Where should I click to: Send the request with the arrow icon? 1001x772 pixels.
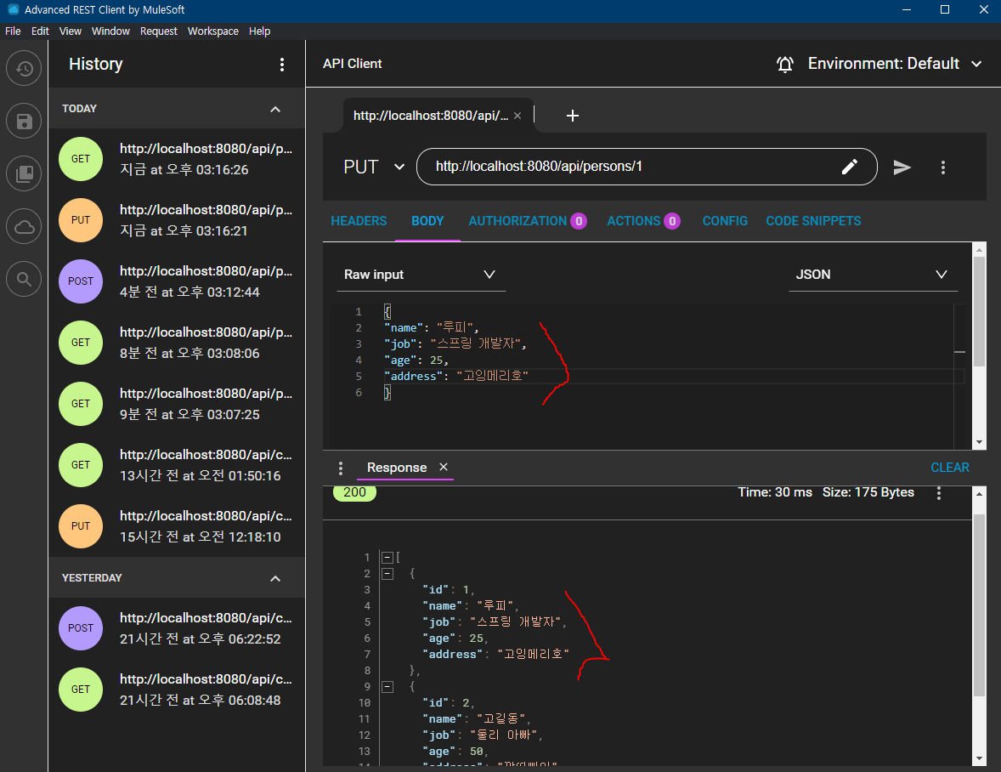(x=902, y=167)
